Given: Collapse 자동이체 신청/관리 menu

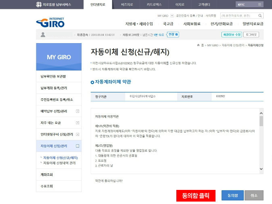Looking at the screenshot, I should point(77,146).
